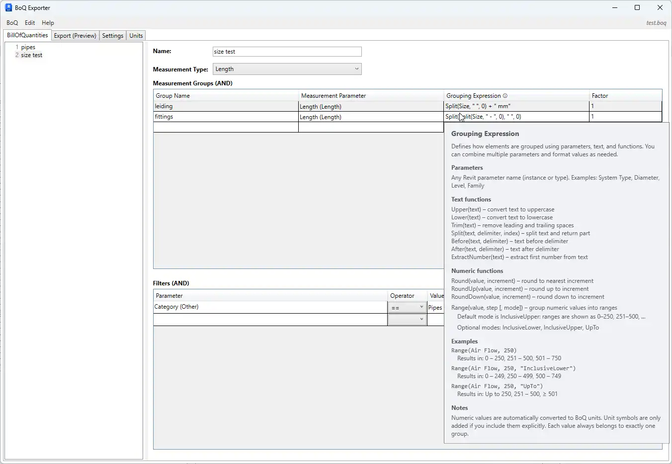Open the Help menu
The image size is (672, 464).
(x=48, y=22)
